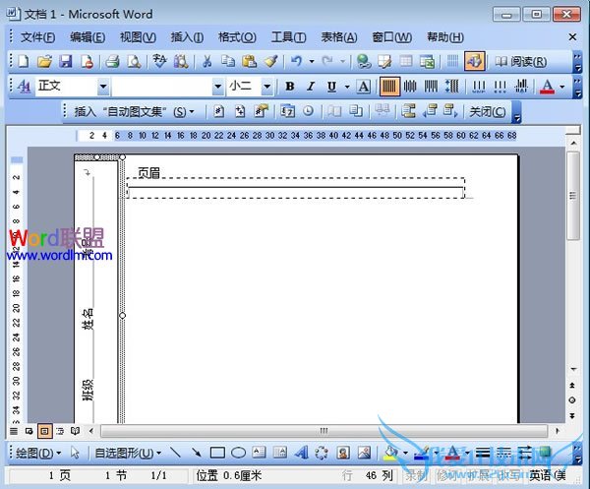Click the 关闭(C) header toolbar button
590x489 pixels.
click(x=488, y=111)
